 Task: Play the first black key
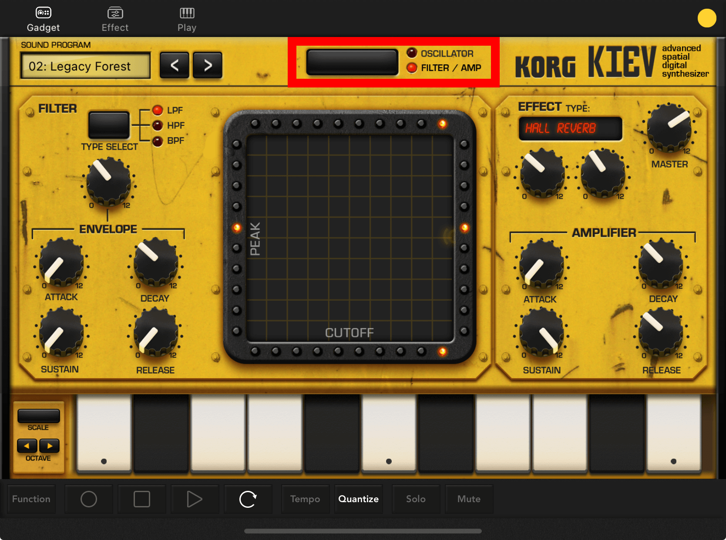coord(161,433)
